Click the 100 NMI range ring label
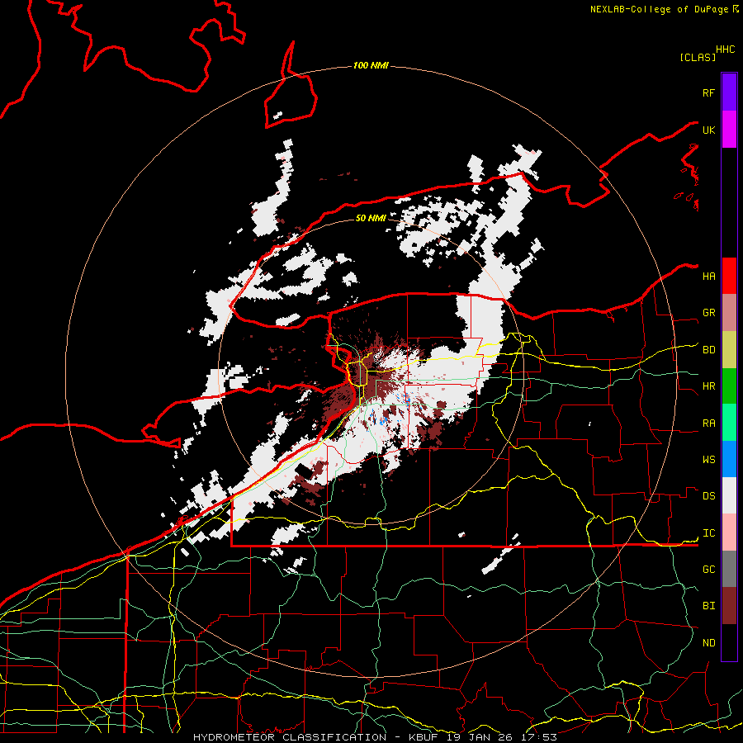This screenshot has width=743, height=743. coord(371,65)
